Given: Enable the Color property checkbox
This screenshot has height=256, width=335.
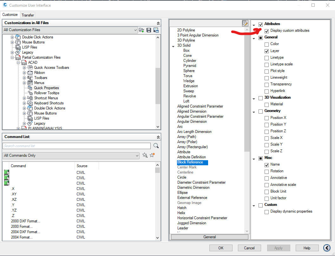Looking at the screenshot, I should 266,44.
